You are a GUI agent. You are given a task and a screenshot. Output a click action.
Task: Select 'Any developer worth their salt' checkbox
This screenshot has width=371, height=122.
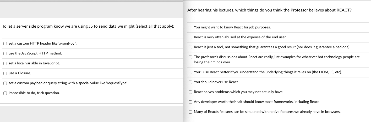190,102
